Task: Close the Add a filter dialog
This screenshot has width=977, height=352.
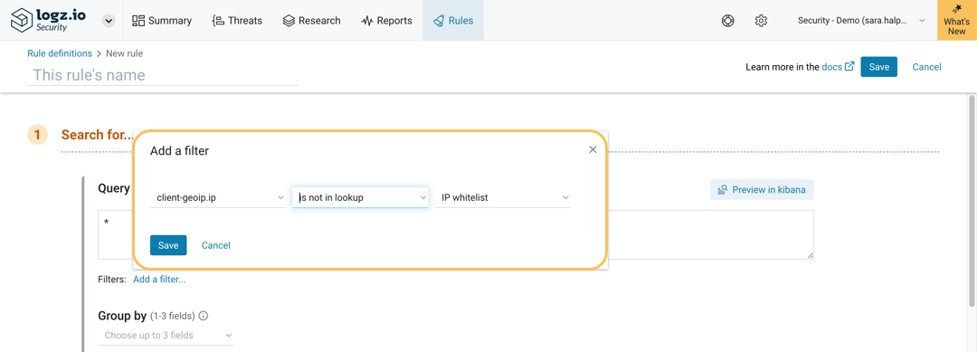Action: coord(593,149)
